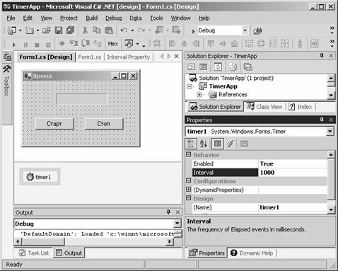Viewport: 338px width, 271px height.
Task: Click Properties icon in Solution Explorer toolbar
Action: coord(247,67)
